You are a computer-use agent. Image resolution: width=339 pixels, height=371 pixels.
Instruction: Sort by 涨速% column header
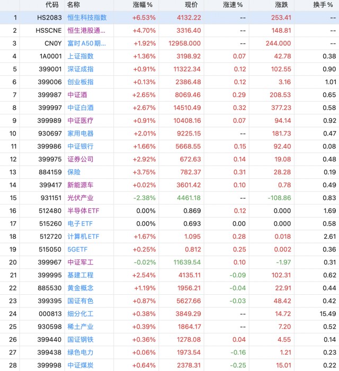pyautogui.click(x=233, y=5)
